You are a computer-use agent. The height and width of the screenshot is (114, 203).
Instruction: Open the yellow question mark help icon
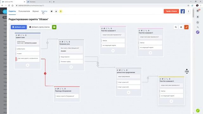click(x=61, y=11)
